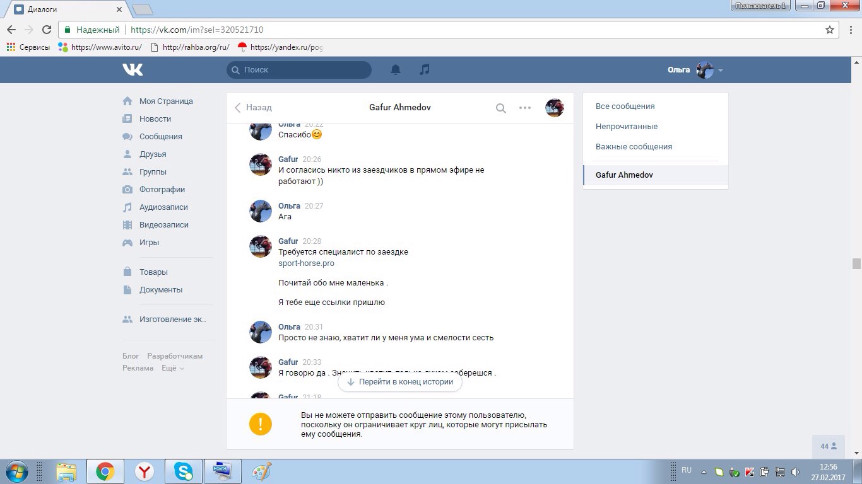Open the sport-horse.pro link
The image size is (862, 484).
click(306, 263)
